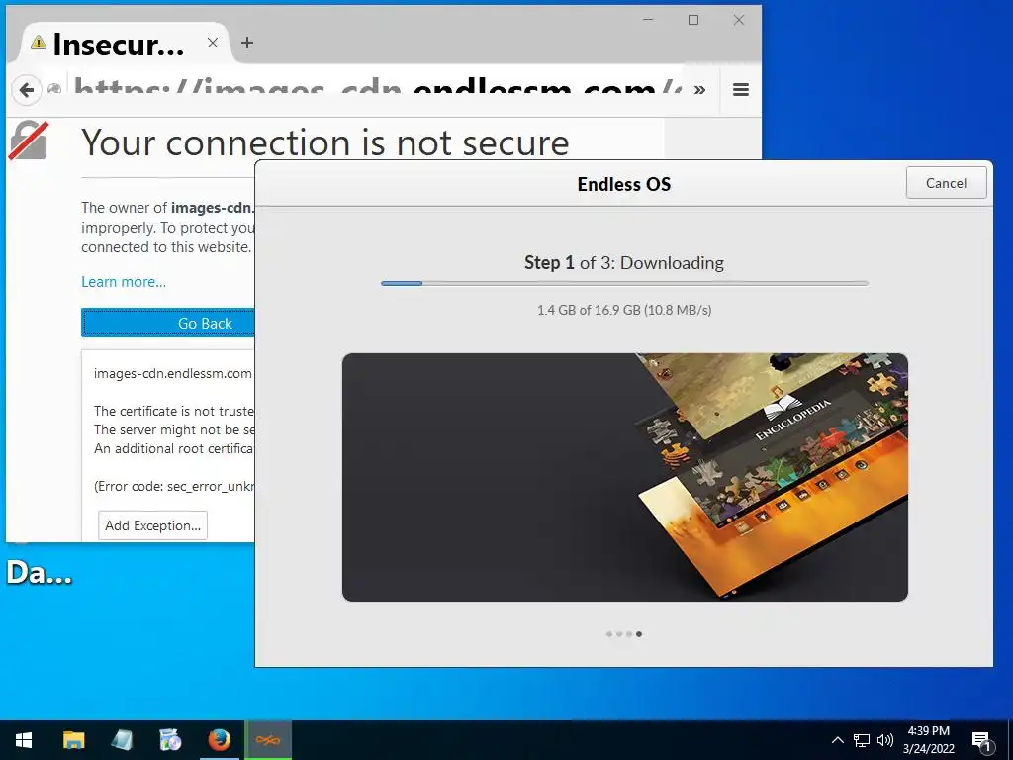Click the Add Exception button
Viewport: 1013px width, 760px height.
click(x=152, y=525)
